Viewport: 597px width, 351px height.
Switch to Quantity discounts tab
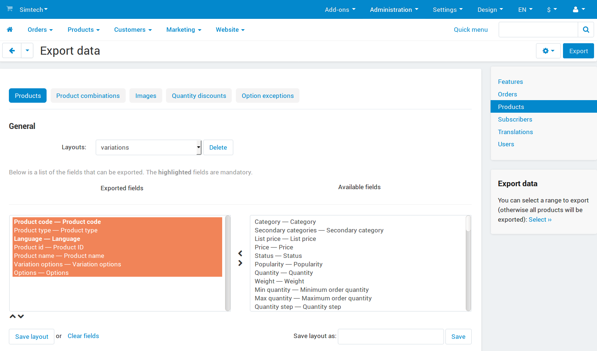[x=199, y=96]
